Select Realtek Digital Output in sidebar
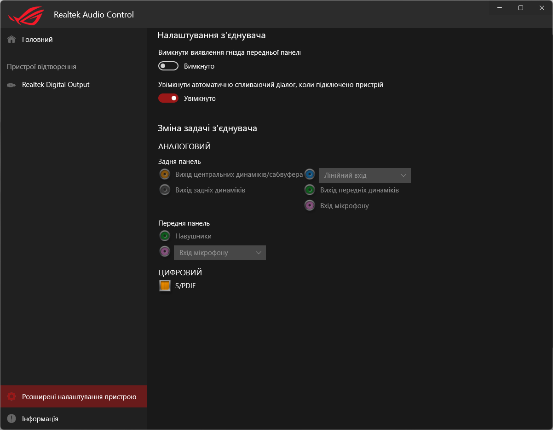Viewport: 553px width, 430px height. point(74,85)
